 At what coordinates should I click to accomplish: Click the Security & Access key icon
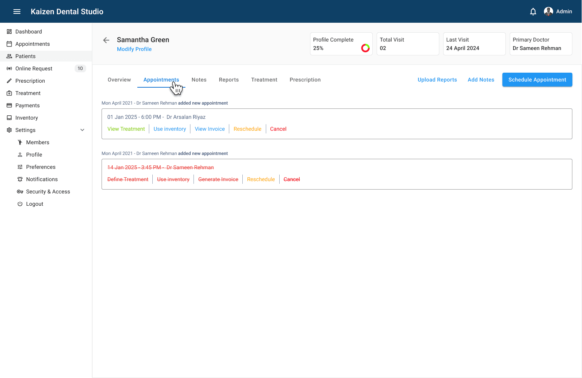coord(20,191)
